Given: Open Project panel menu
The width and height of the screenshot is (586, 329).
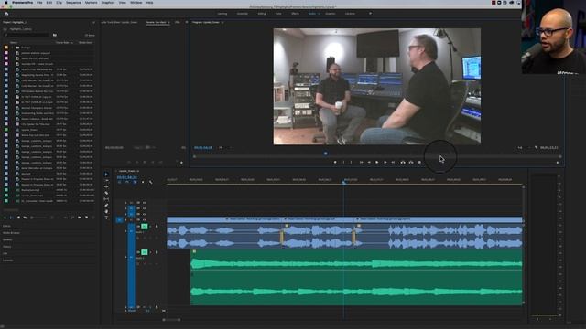Looking at the screenshot, I should tap(93, 22).
